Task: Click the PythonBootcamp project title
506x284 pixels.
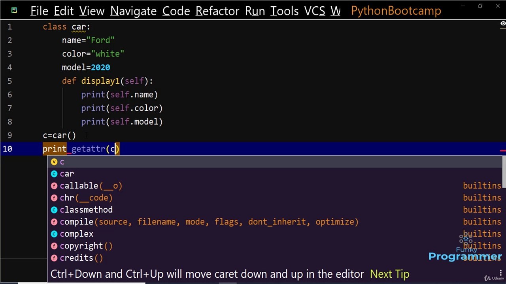Action: tap(396, 11)
